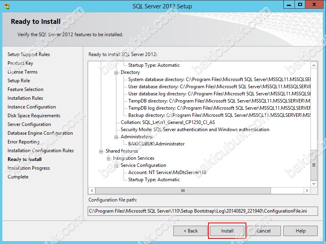This screenshot has width=326, height=244.
Task: Click the vertical scrollbar down arrow
Action: click(314, 184)
